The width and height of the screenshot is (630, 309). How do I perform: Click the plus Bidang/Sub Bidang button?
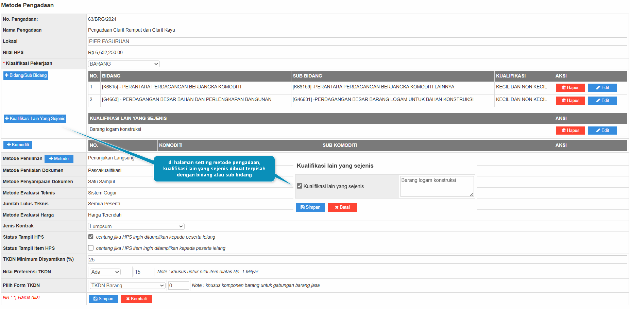(x=25, y=75)
